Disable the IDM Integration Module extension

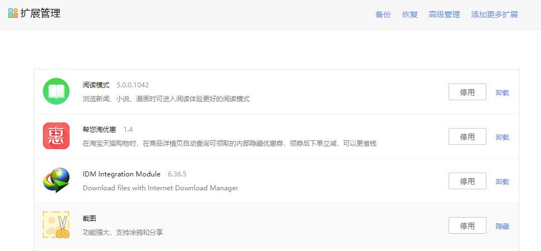coord(467,181)
